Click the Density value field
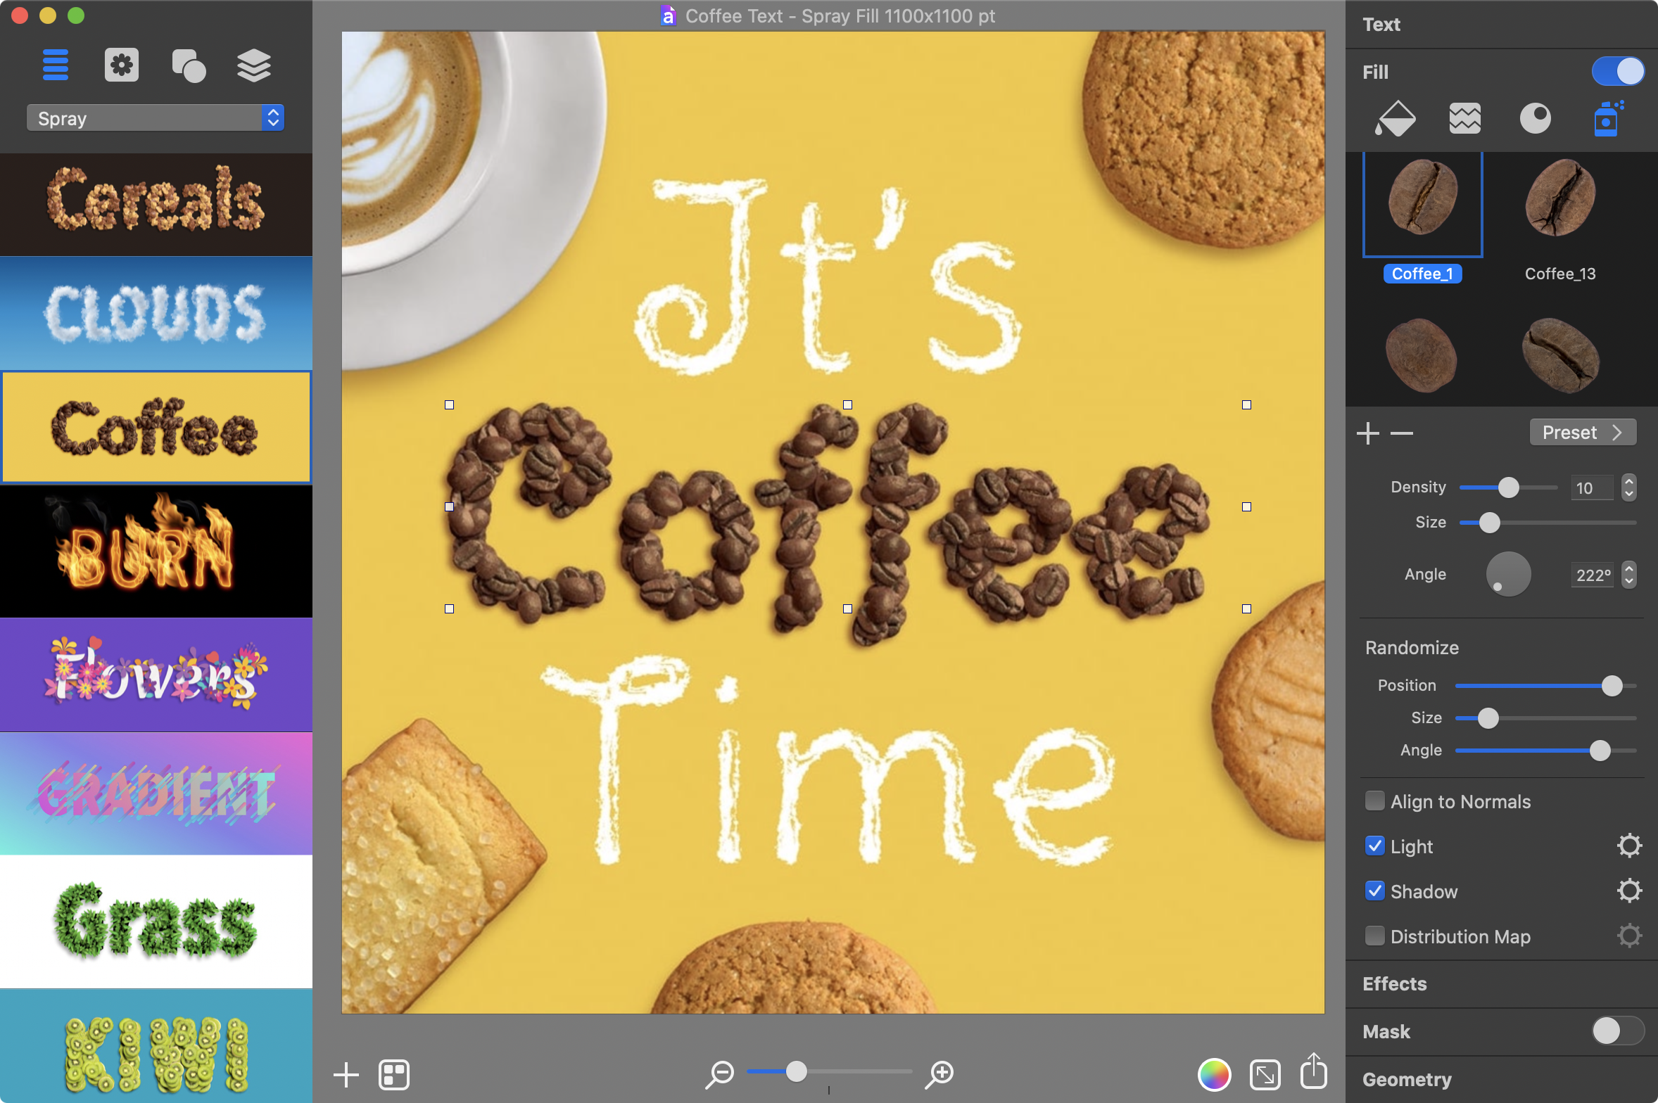 tap(1591, 487)
